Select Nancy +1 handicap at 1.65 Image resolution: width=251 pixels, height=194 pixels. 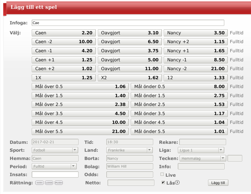195,51
